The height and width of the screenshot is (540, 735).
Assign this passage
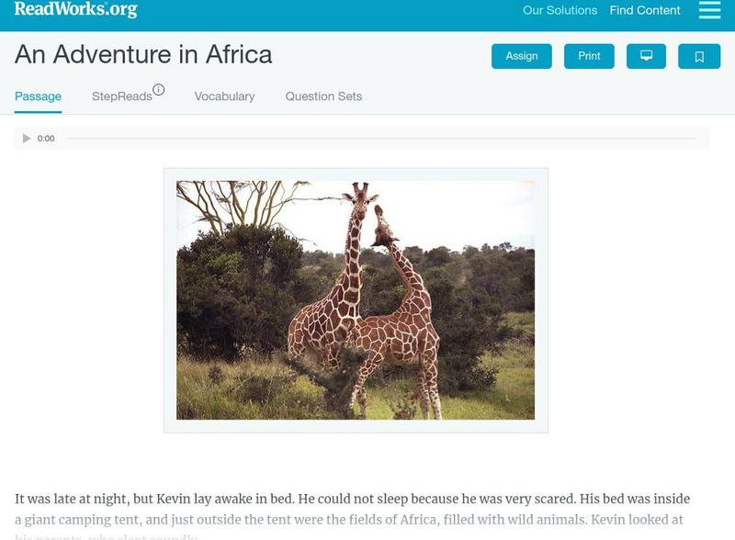pyautogui.click(x=521, y=56)
